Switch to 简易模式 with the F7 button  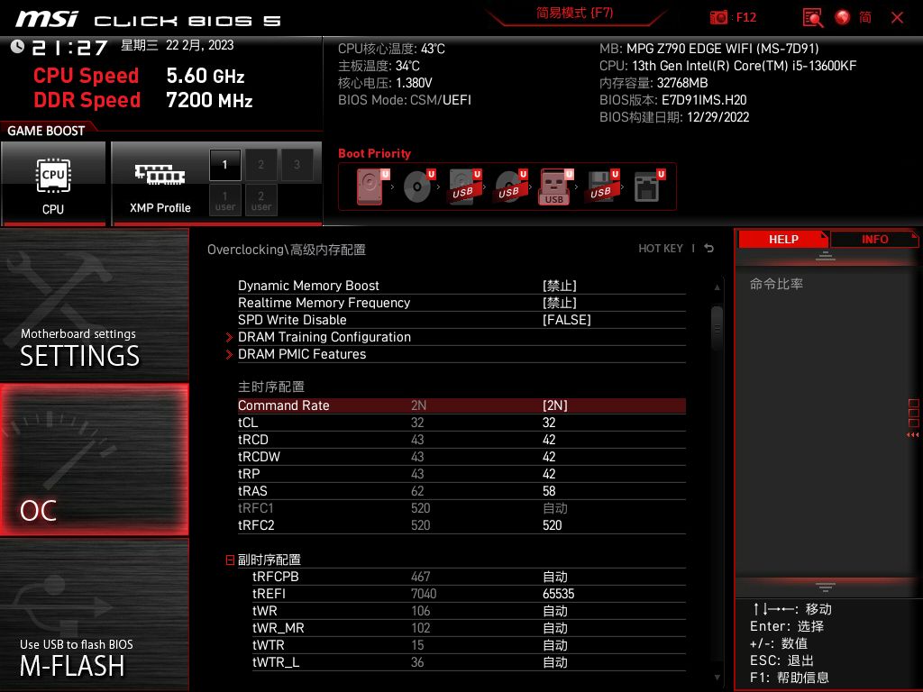[x=574, y=14]
